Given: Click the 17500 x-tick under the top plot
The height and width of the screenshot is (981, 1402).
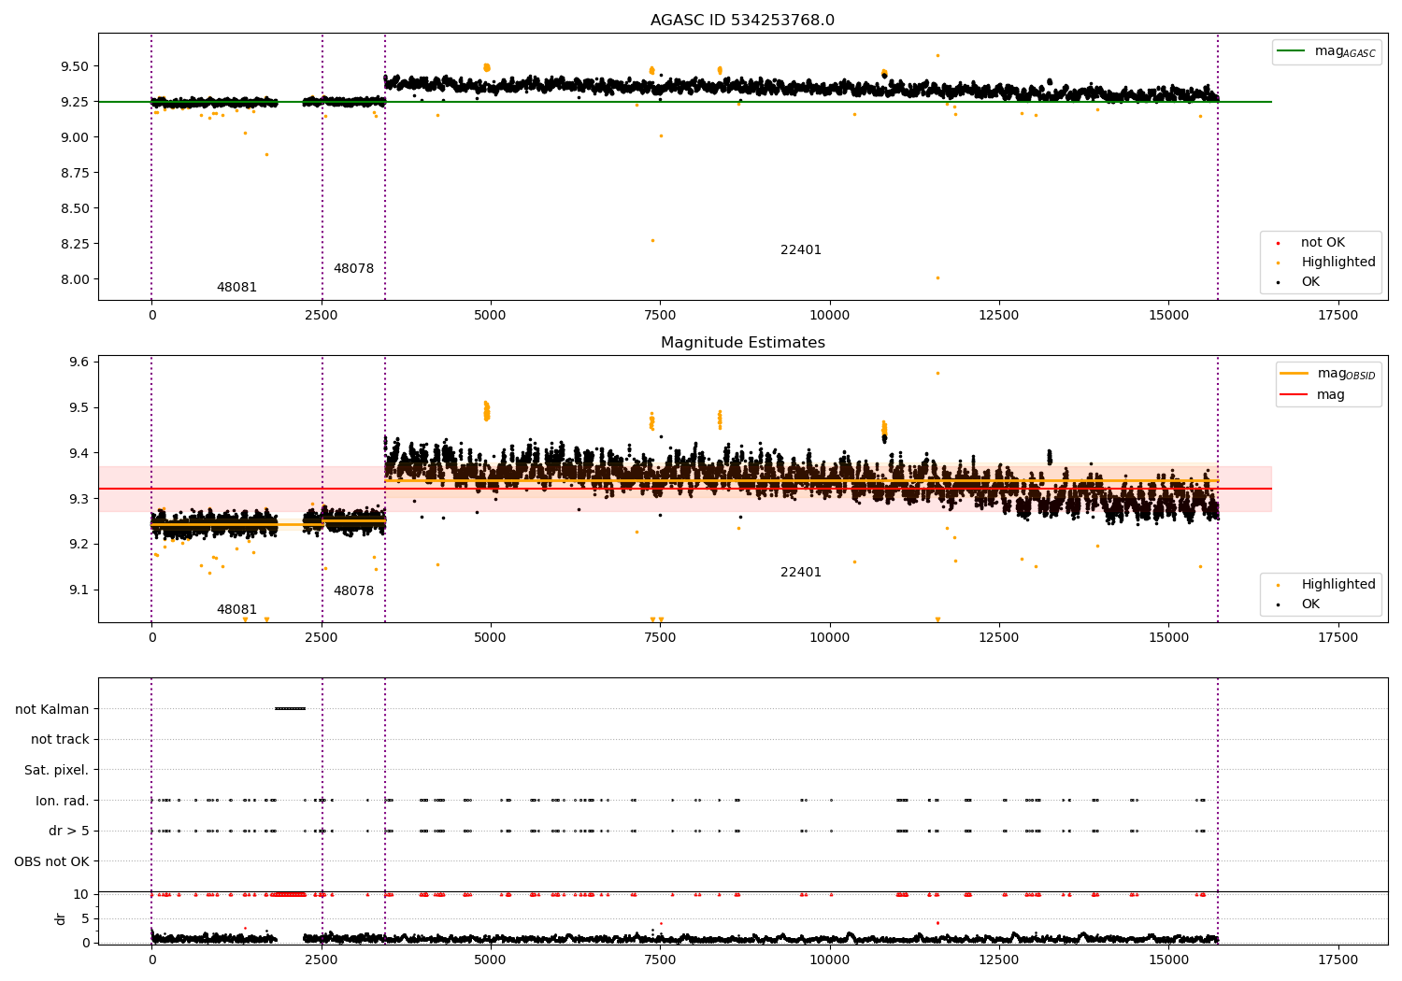Looking at the screenshot, I should (x=1338, y=316).
